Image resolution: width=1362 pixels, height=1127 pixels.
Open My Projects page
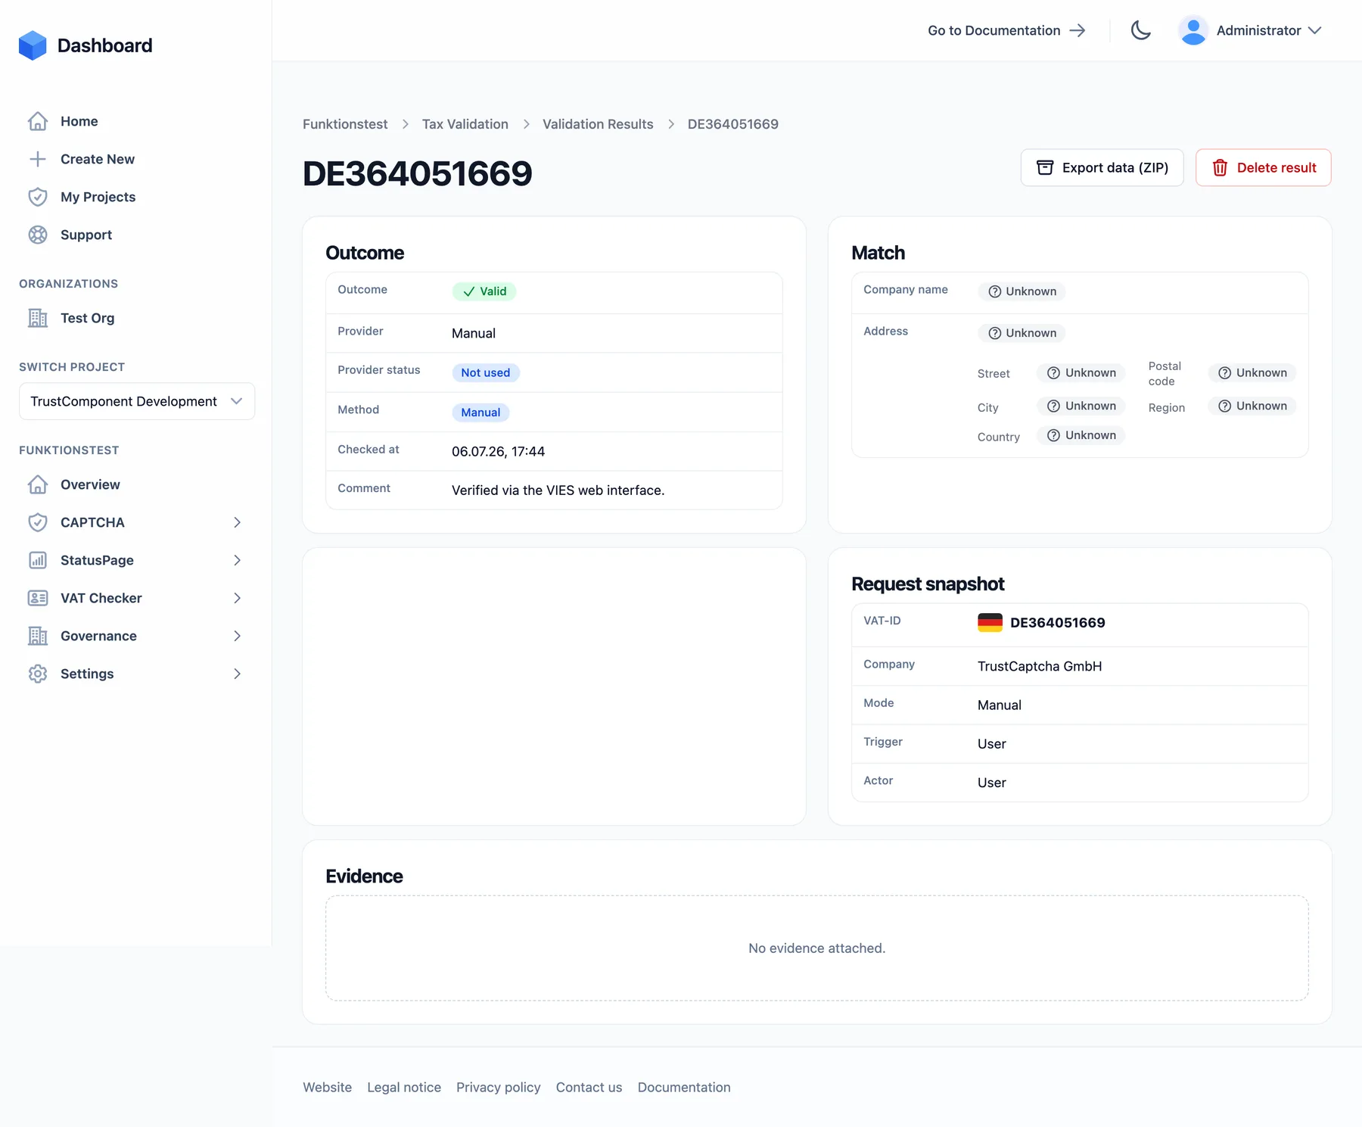98,197
